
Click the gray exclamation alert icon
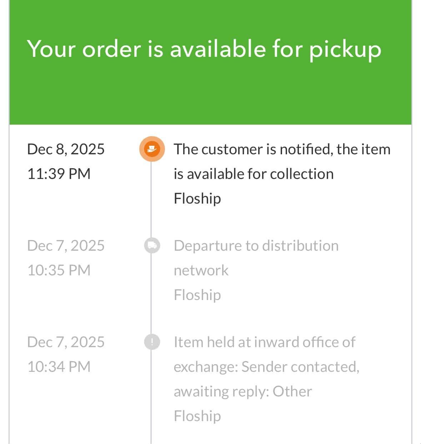pyautogui.click(x=152, y=342)
